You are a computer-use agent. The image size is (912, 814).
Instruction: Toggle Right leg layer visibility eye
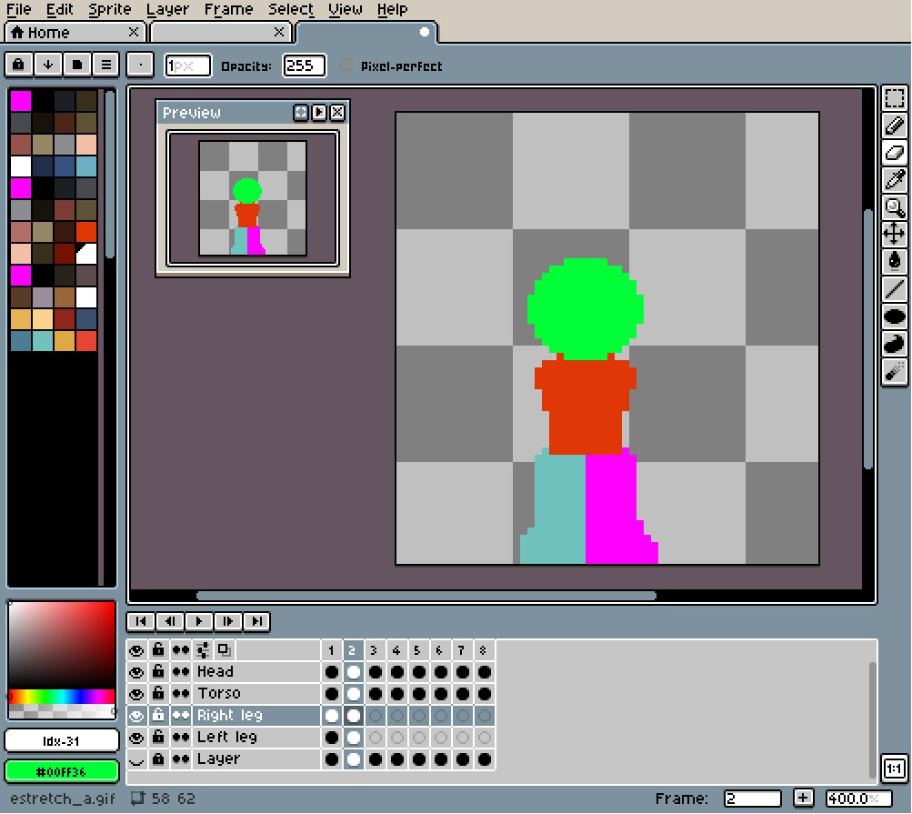[x=136, y=715]
